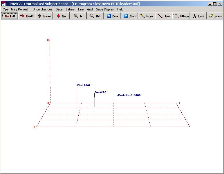This screenshot has height=174, width=224.
Task: Select the Line drawing tool
Action: pos(164,16)
